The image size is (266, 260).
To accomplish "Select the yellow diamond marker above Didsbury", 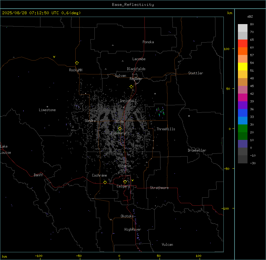I will (x=120, y=129).
